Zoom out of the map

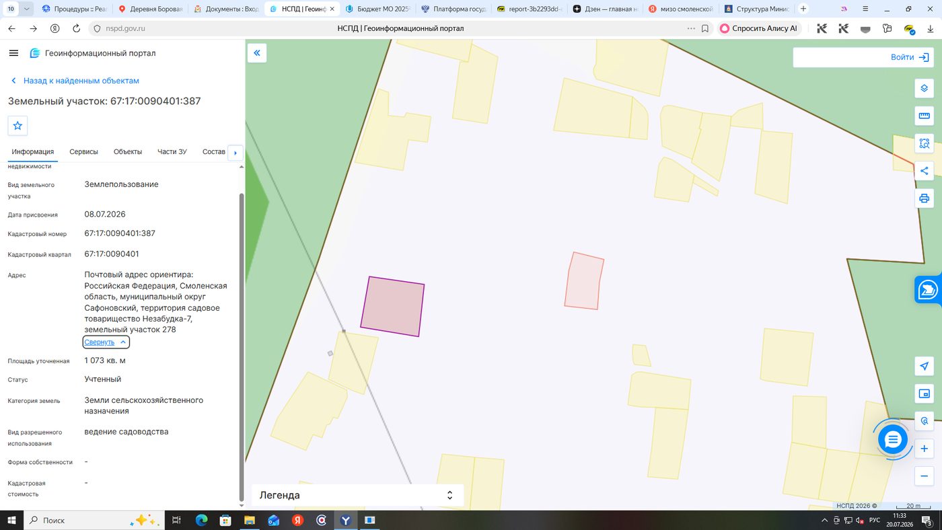pos(924,476)
